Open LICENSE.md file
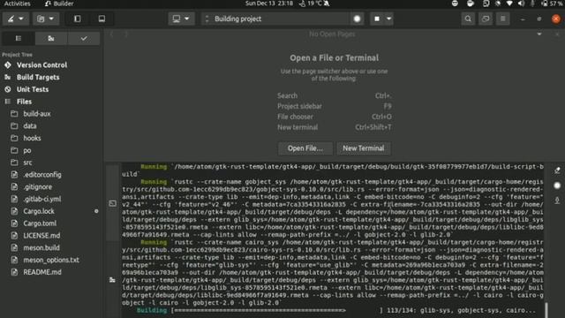Screen dimensions: 565x318 coord(41,236)
